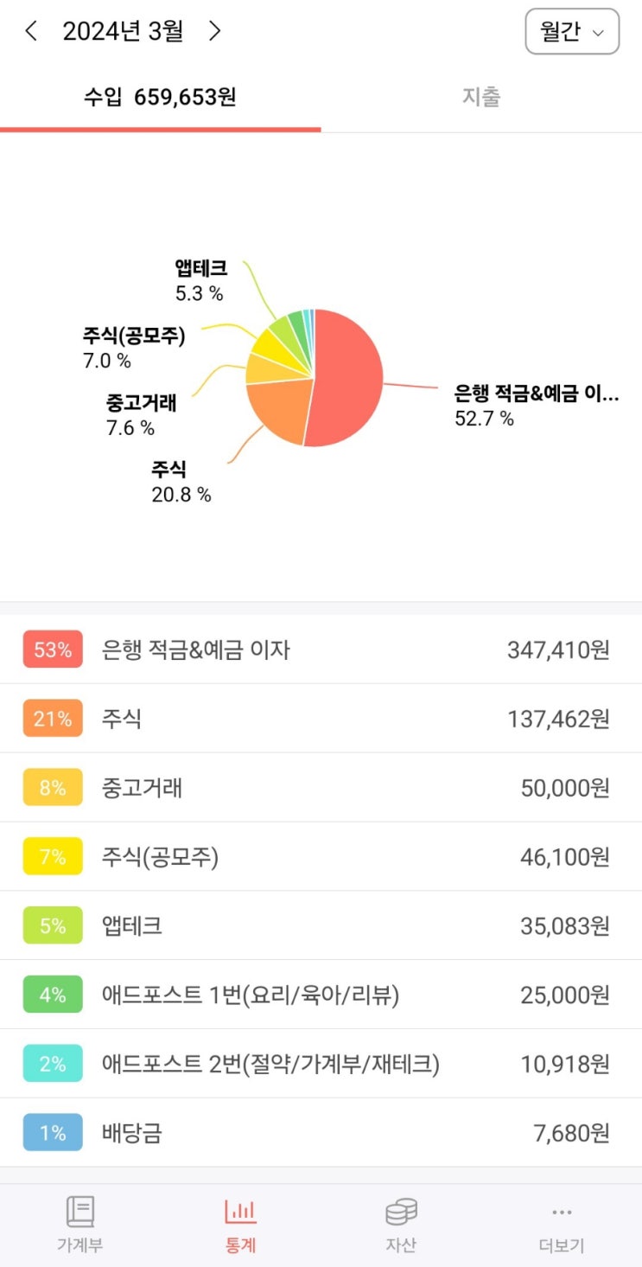The image size is (642, 1267).
Task: Tap the 더보기 three-dots icon
Action: 562,1213
